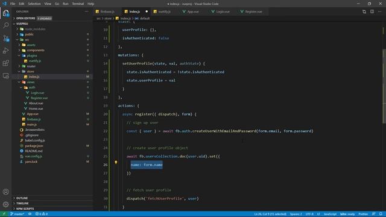
Task: Open the File menu
Action: 13,4
